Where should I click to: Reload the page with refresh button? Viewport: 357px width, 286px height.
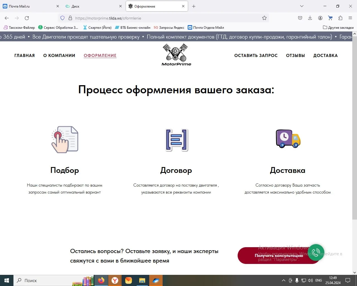pyautogui.click(x=27, y=18)
